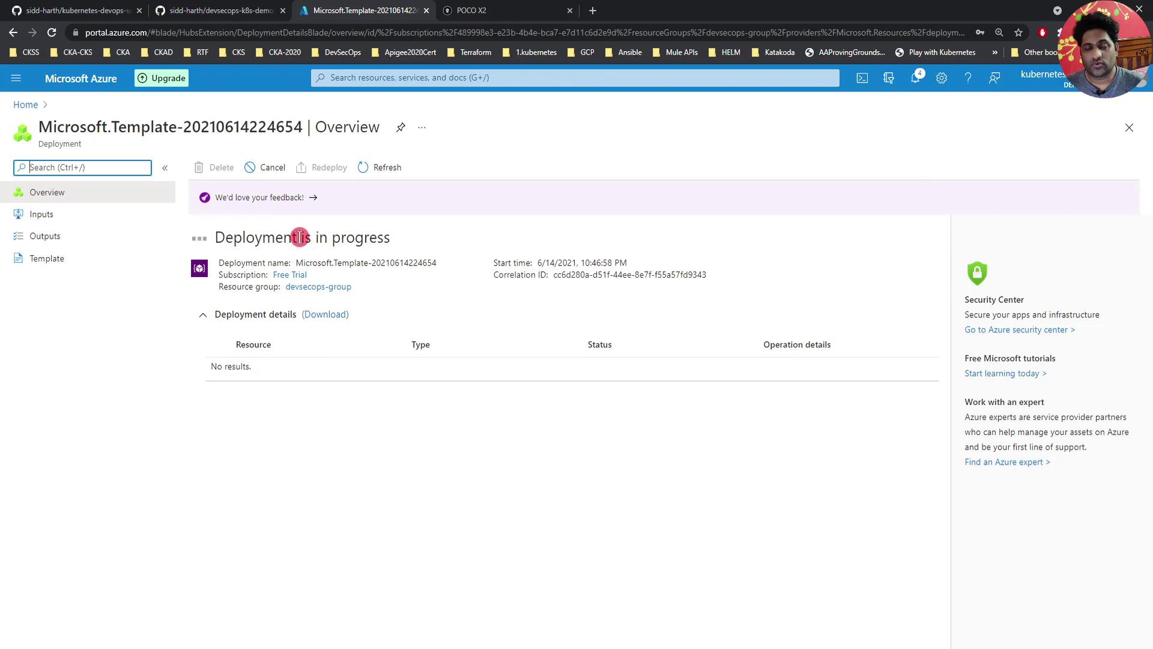Open the notifications bell

coord(915,78)
